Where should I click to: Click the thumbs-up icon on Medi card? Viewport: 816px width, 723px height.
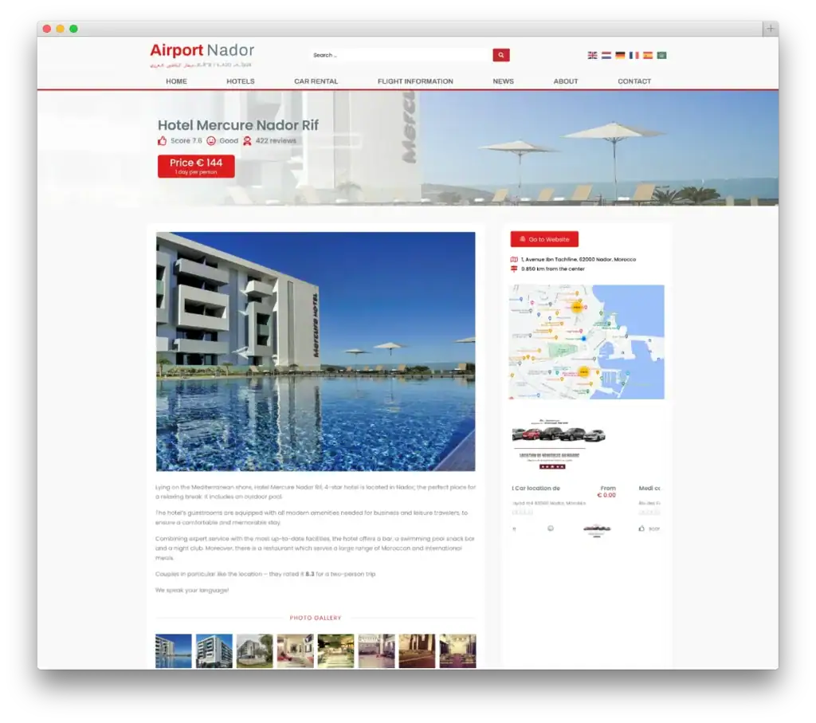click(641, 528)
